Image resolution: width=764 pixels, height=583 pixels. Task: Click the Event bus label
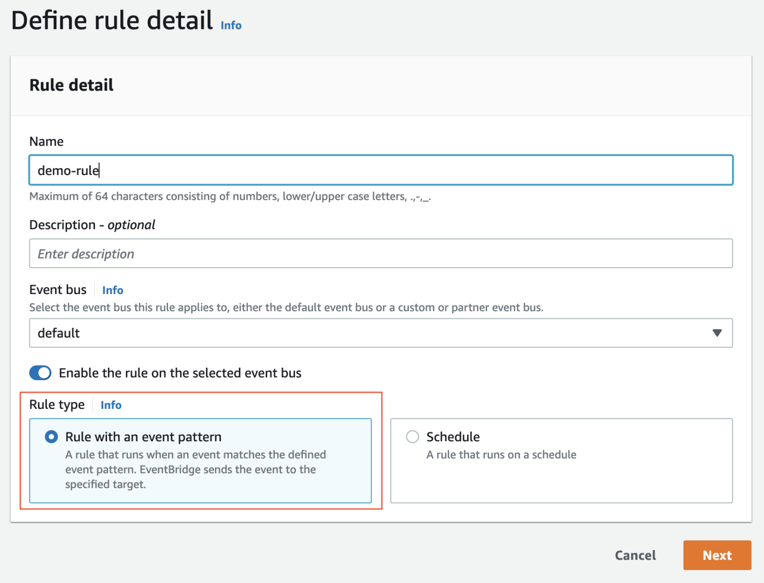tap(58, 290)
